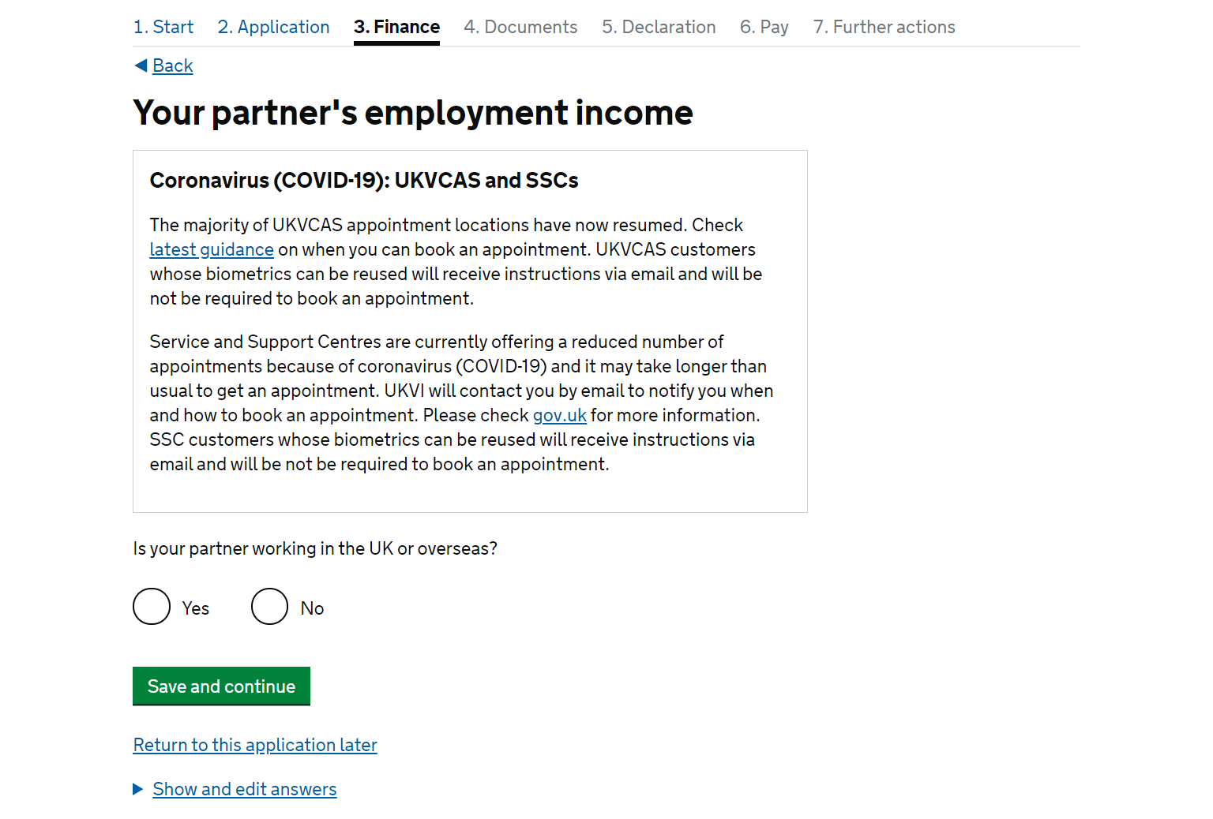The width and height of the screenshot is (1213, 819).
Task: Go to the 2. Application step
Action: coord(273,27)
